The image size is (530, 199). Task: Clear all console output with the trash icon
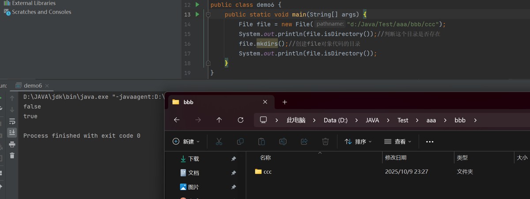tap(12, 155)
